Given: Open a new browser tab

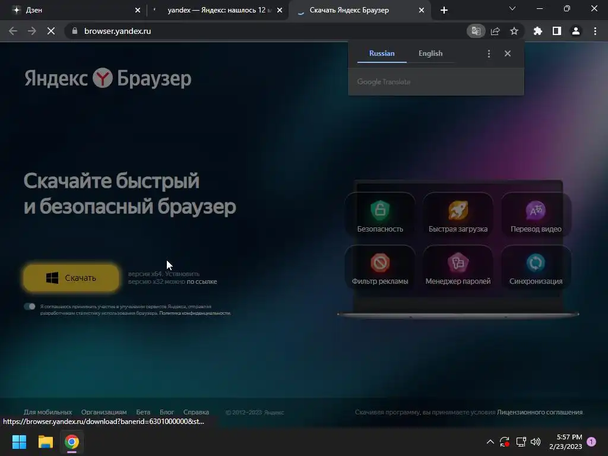Looking at the screenshot, I should 444,10.
